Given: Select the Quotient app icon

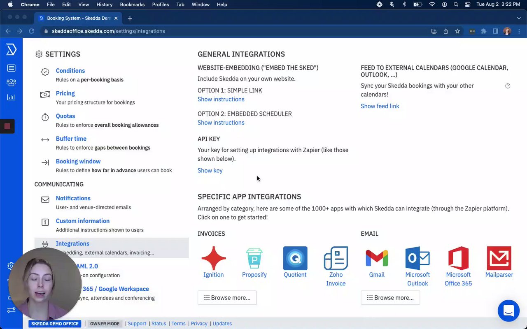Looking at the screenshot, I should point(295,258).
